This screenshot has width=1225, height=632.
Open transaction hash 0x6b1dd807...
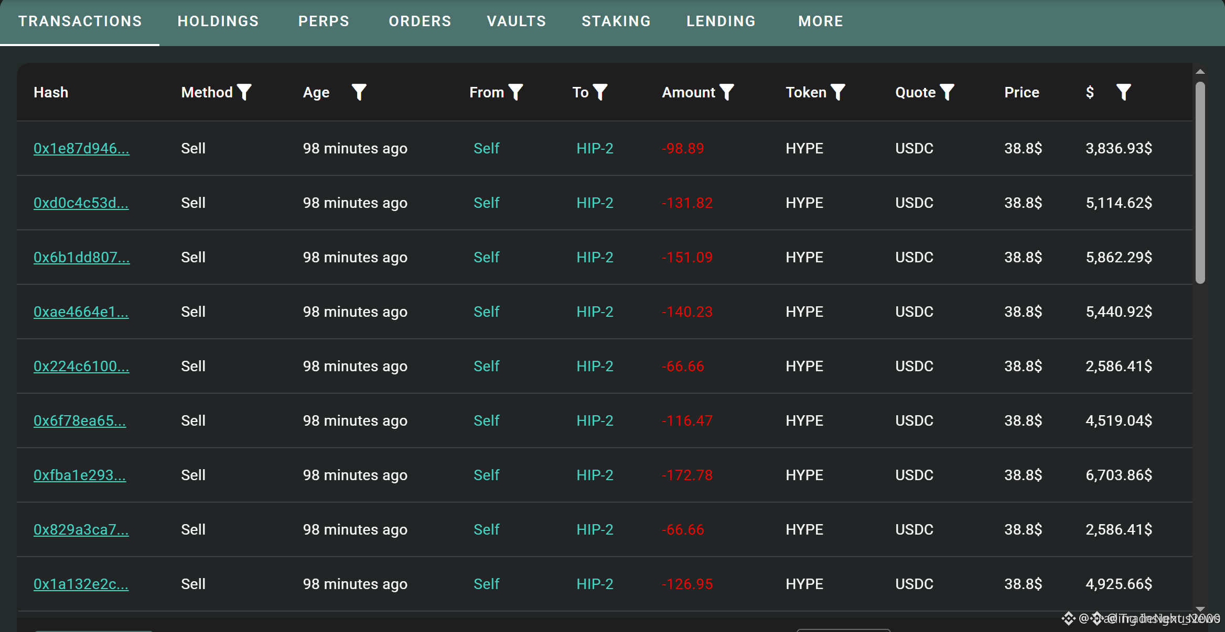tap(81, 257)
